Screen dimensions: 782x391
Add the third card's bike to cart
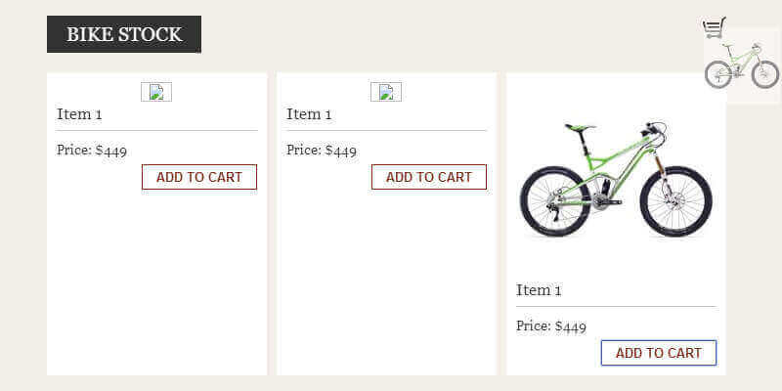pyautogui.click(x=658, y=353)
